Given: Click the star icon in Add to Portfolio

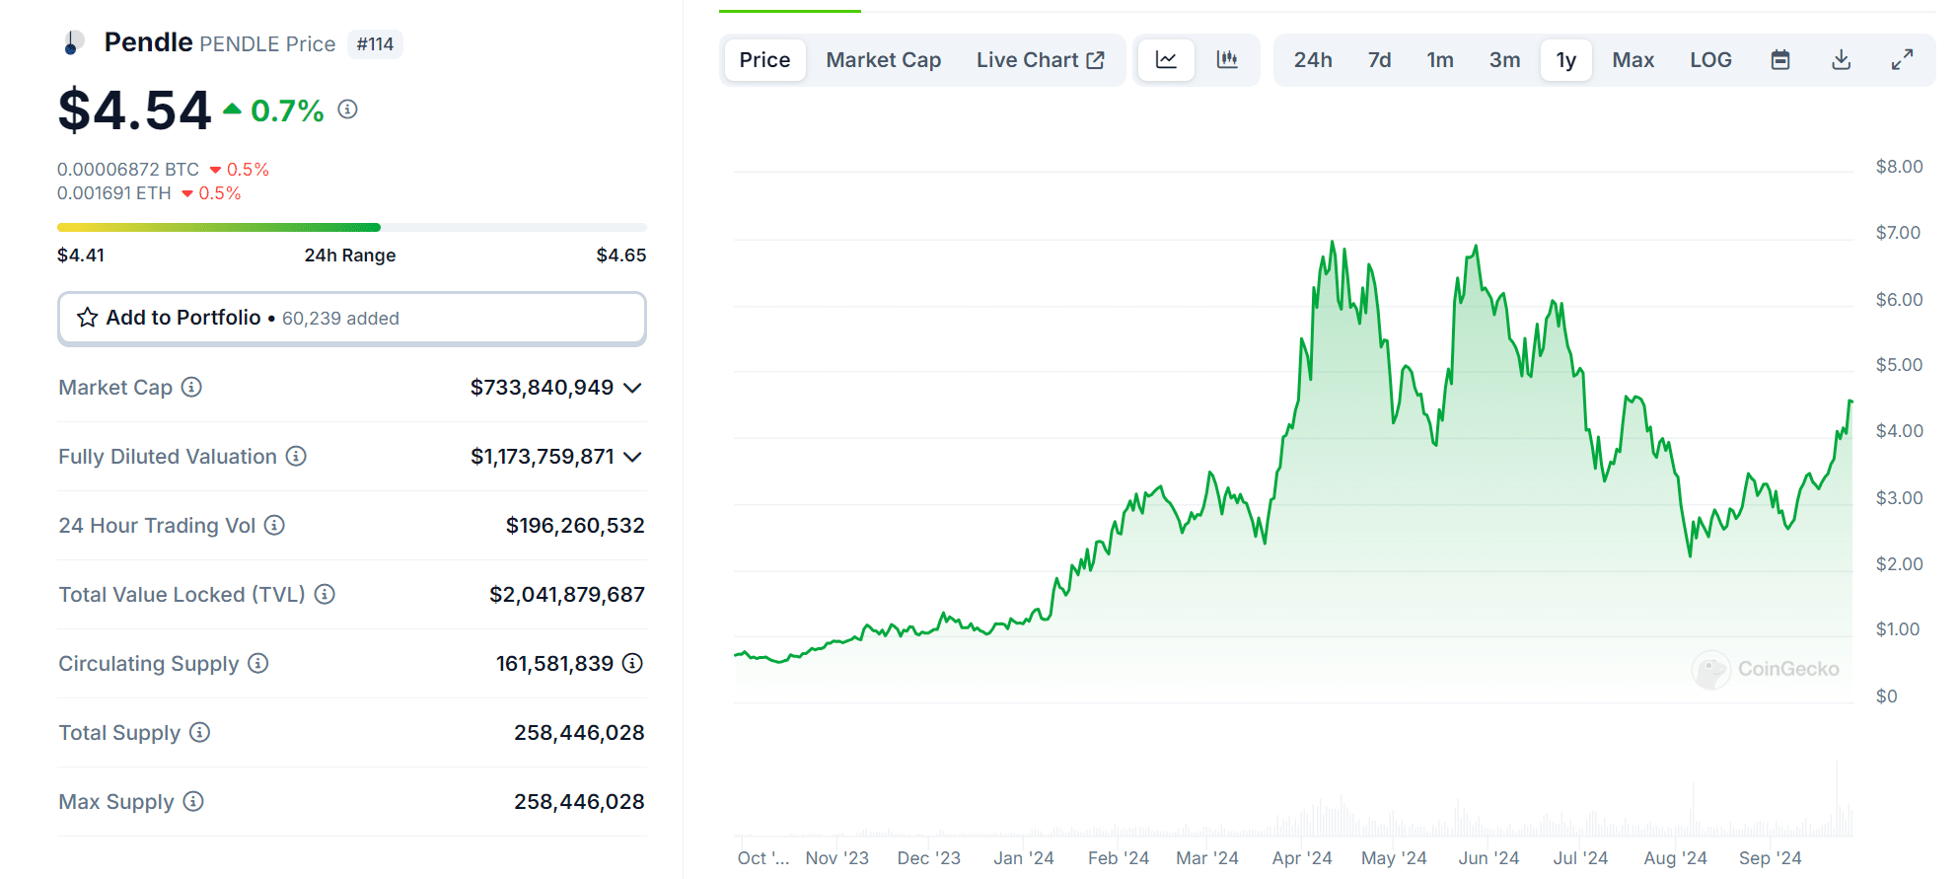Looking at the screenshot, I should pos(88,318).
